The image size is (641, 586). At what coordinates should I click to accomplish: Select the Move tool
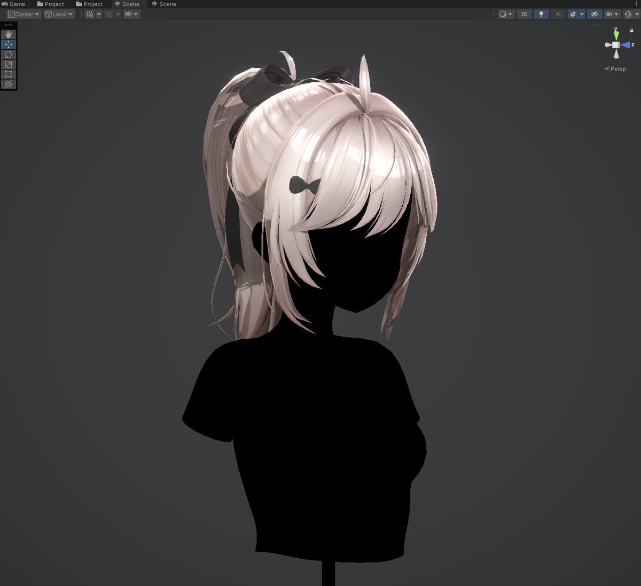pos(9,44)
